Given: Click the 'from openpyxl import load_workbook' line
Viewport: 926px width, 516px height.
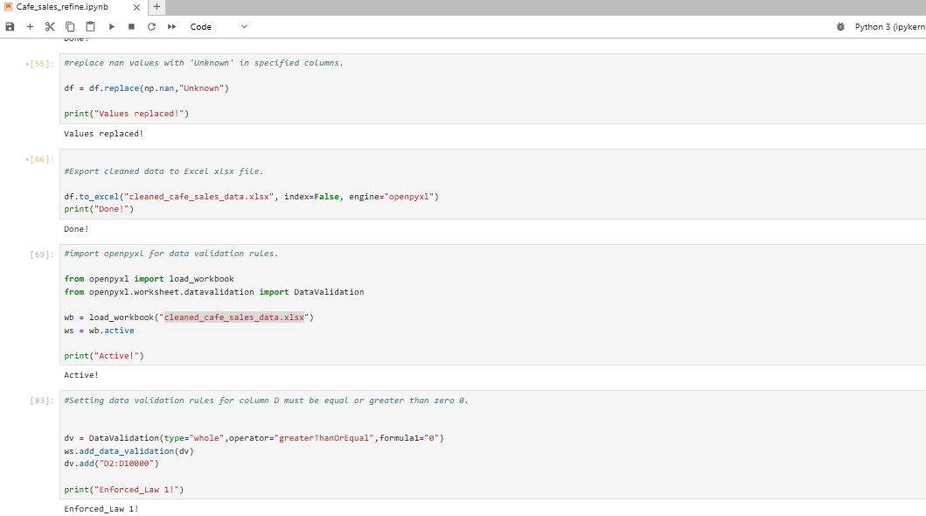Looking at the screenshot, I should 149,279.
